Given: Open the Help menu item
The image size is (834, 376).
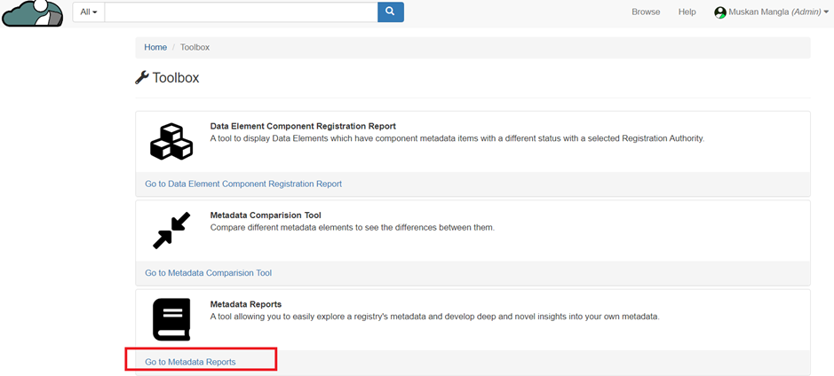Looking at the screenshot, I should pyautogui.click(x=687, y=12).
